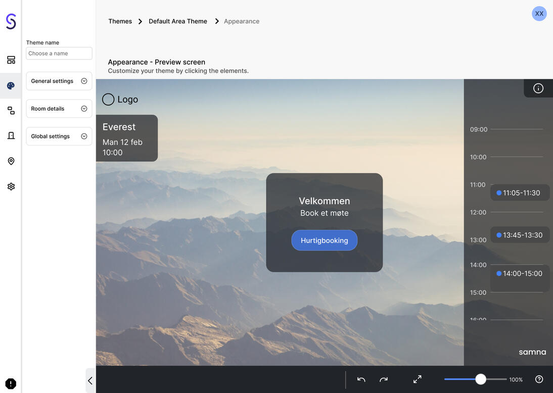Screen dimensions: 553x393
Task: Click the redo arrow in bottom toolbar
Action: [384, 379]
